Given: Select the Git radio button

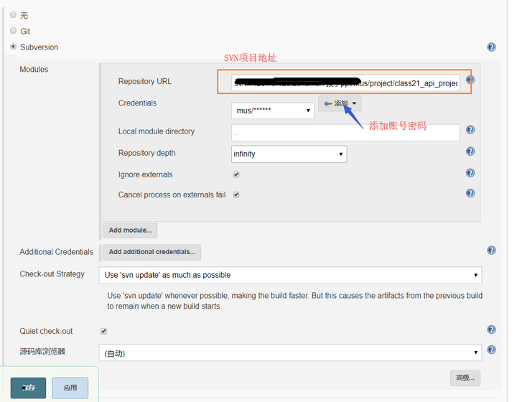Looking at the screenshot, I should [x=13, y=31].
